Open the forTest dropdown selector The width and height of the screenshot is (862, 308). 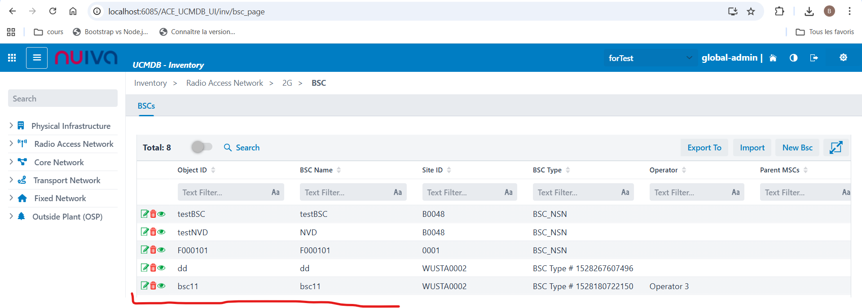649,58
